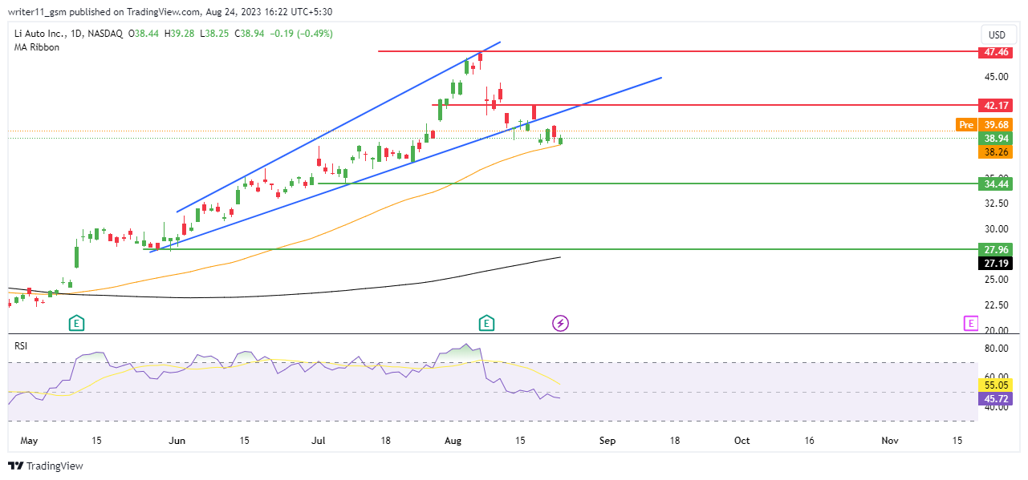Click the Sep date axis label
Image resolution: width=1028 pixels, height=480 pixels.
click(607, 441)
